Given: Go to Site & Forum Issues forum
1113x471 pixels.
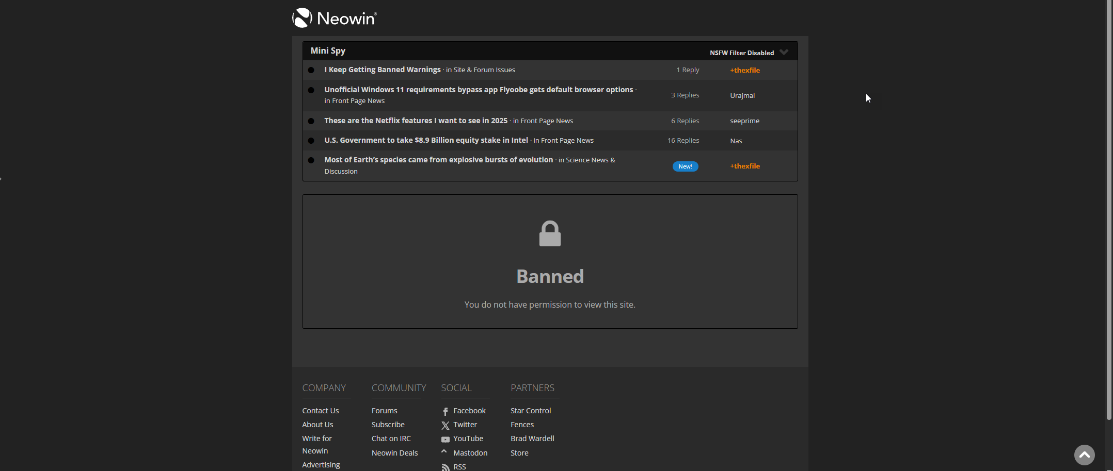Looking at the screenshot, I should tap(484, 70).
